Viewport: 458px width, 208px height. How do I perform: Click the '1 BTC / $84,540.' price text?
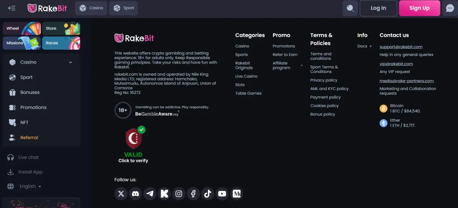(x=405, y=111)
